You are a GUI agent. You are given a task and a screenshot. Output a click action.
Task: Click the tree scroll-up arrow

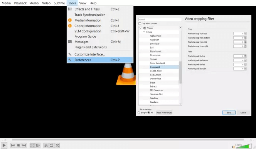click(180, 28)
